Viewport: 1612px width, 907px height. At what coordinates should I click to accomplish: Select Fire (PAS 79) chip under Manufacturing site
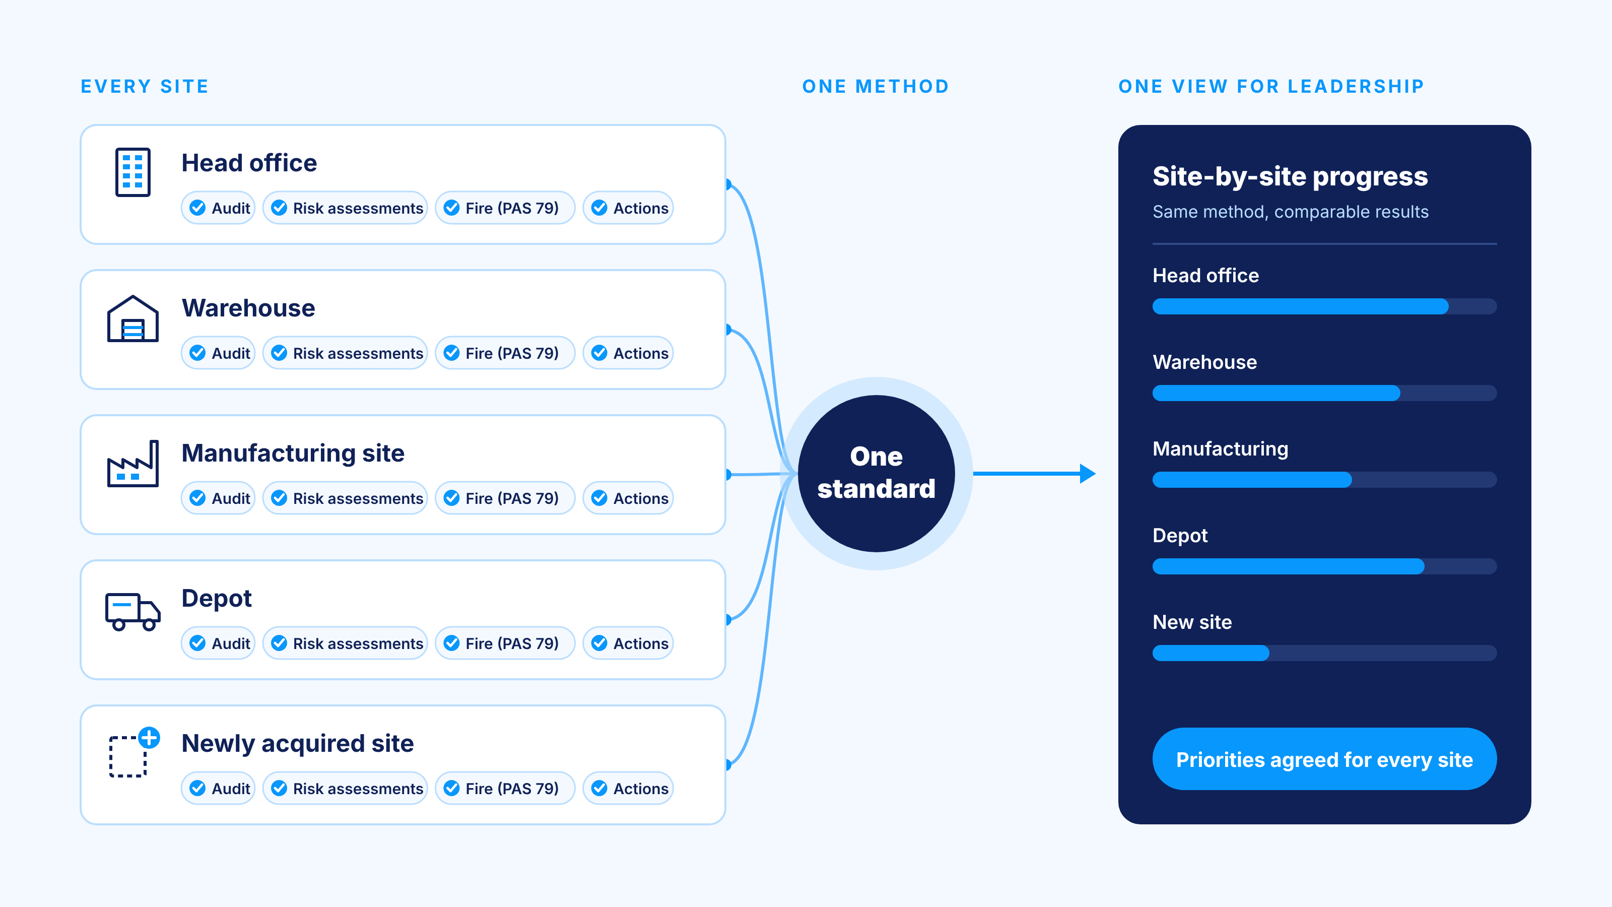coord(505,498)
